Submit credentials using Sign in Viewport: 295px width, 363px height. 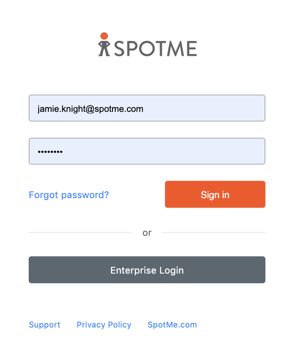[x=215, y=194]
